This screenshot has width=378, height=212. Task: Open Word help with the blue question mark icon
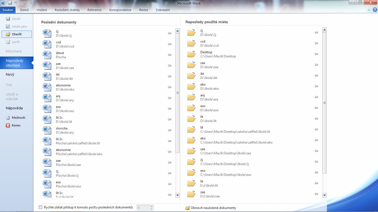374,10
